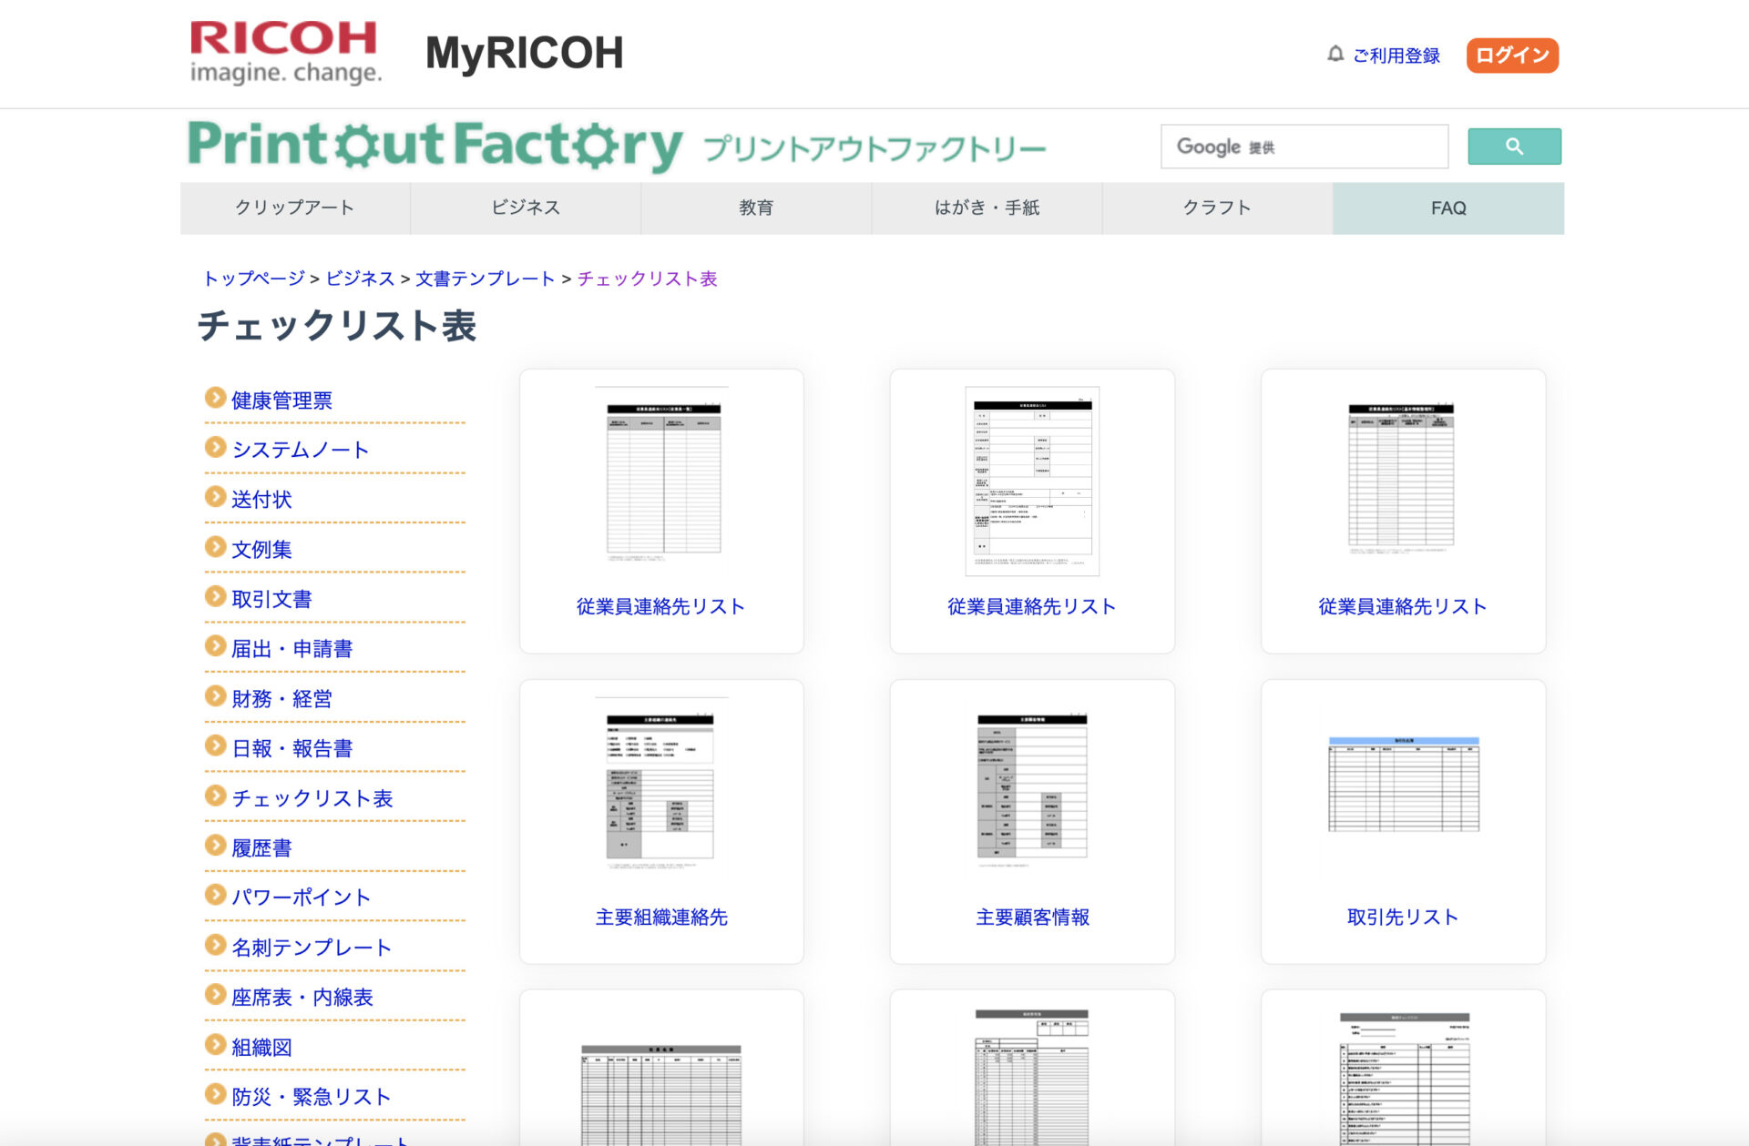Select 防災・緊急リスト in the sidebar
1749x1146 pixels.
pyautogui.click(x=311, y=1097)
